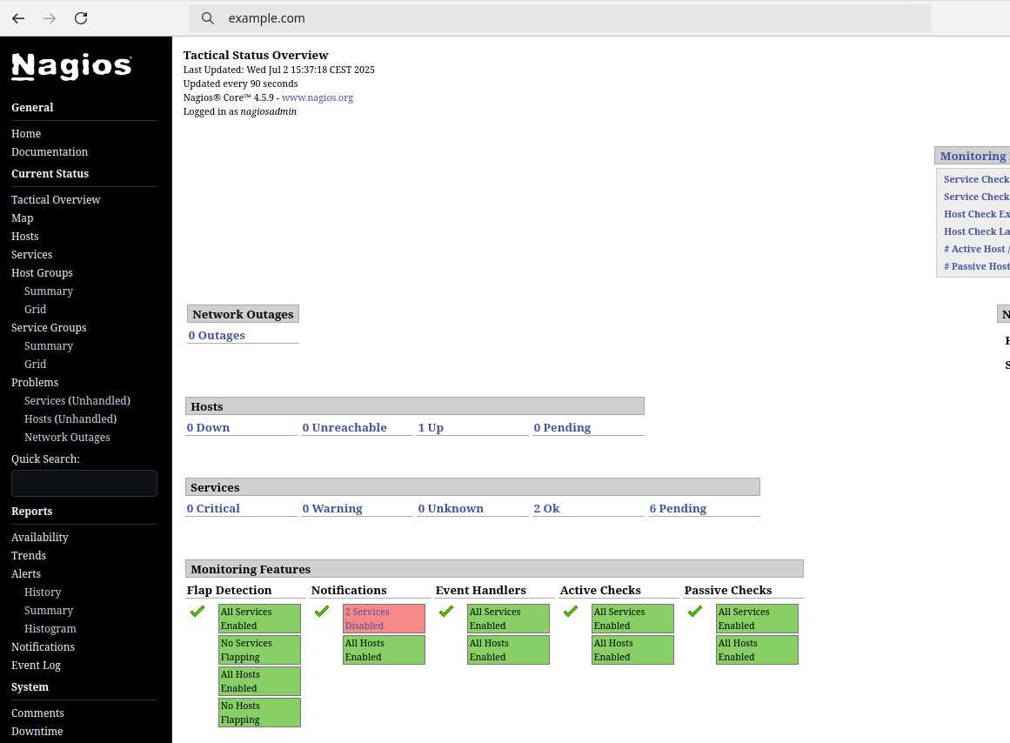
Task: Open Trends report
Action: tap(29, 555)
